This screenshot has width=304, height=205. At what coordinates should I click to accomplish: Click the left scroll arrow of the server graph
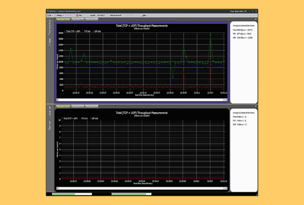[x=58, y=189]
